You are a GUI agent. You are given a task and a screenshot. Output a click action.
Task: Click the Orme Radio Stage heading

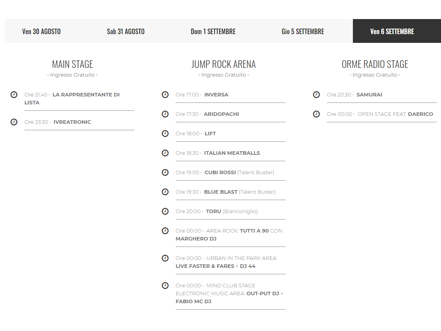click(x=375, y=64)
